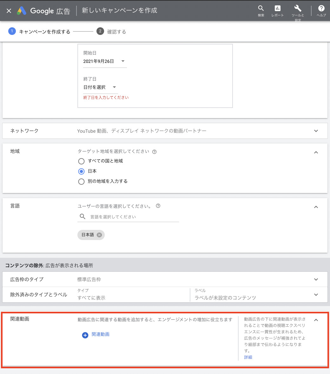Viewport: 330px width, 374px height.
Task: Select 別の地域を入力する radio option
Action: pyautogui.click(x=82, y=182)
